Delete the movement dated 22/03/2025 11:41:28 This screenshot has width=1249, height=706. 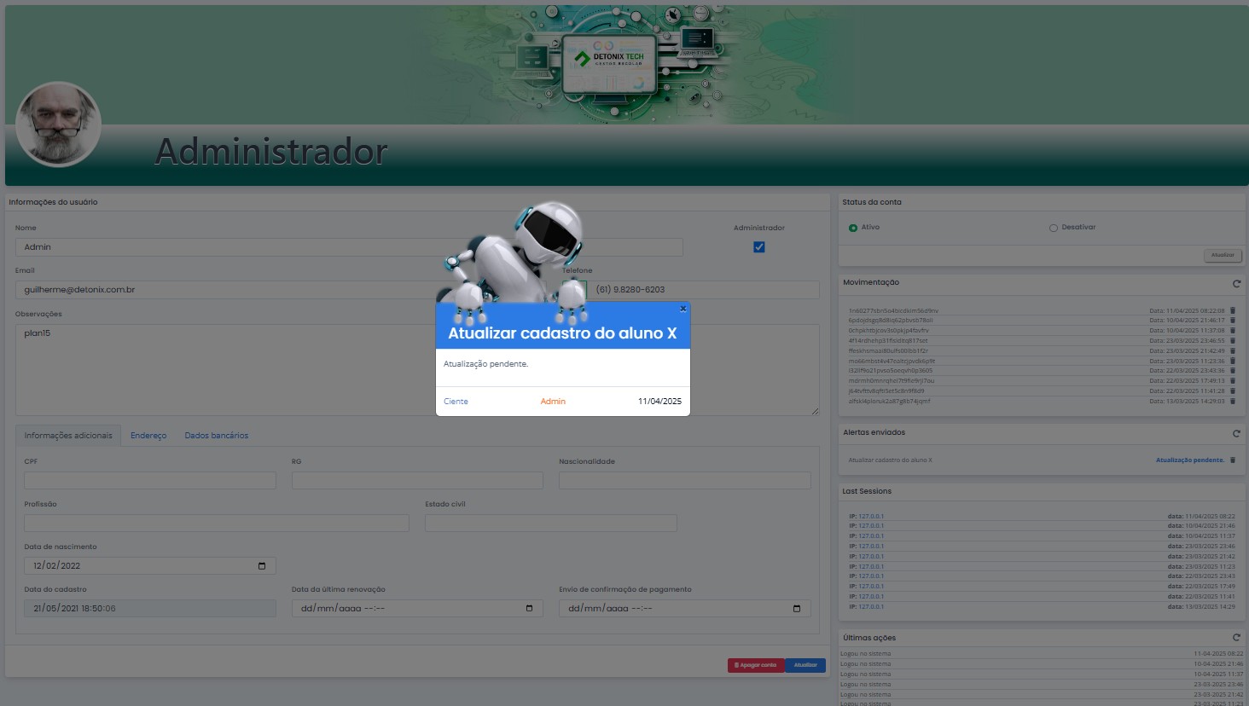coord(1233,391)
